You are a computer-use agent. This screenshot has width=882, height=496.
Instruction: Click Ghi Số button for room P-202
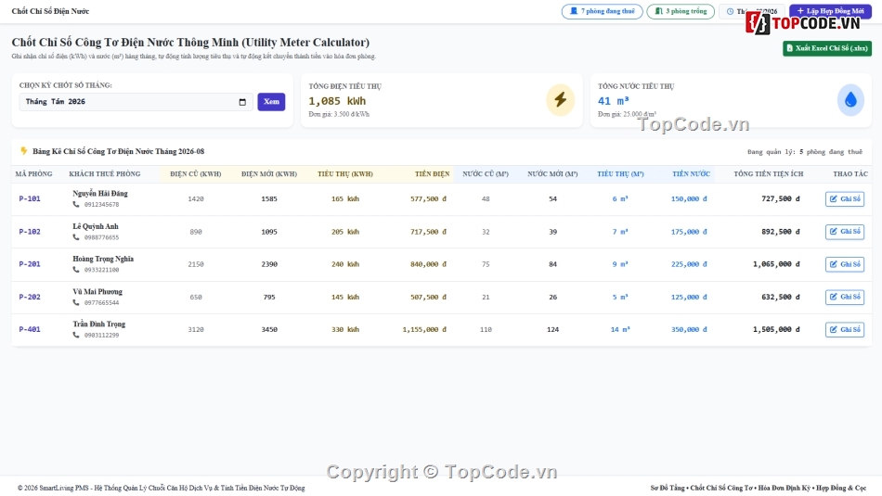pyautogui.click(x=844, y=297)
